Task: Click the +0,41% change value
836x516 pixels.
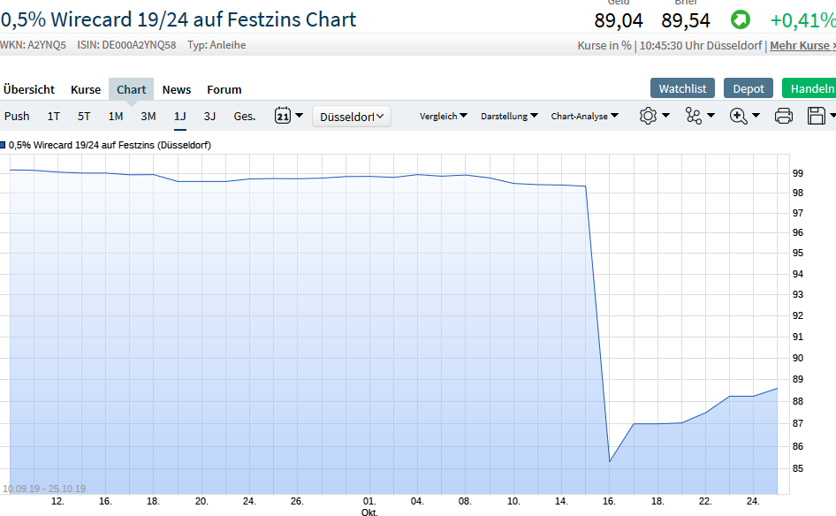Action: pyautogui.click(x=803, y=21)
